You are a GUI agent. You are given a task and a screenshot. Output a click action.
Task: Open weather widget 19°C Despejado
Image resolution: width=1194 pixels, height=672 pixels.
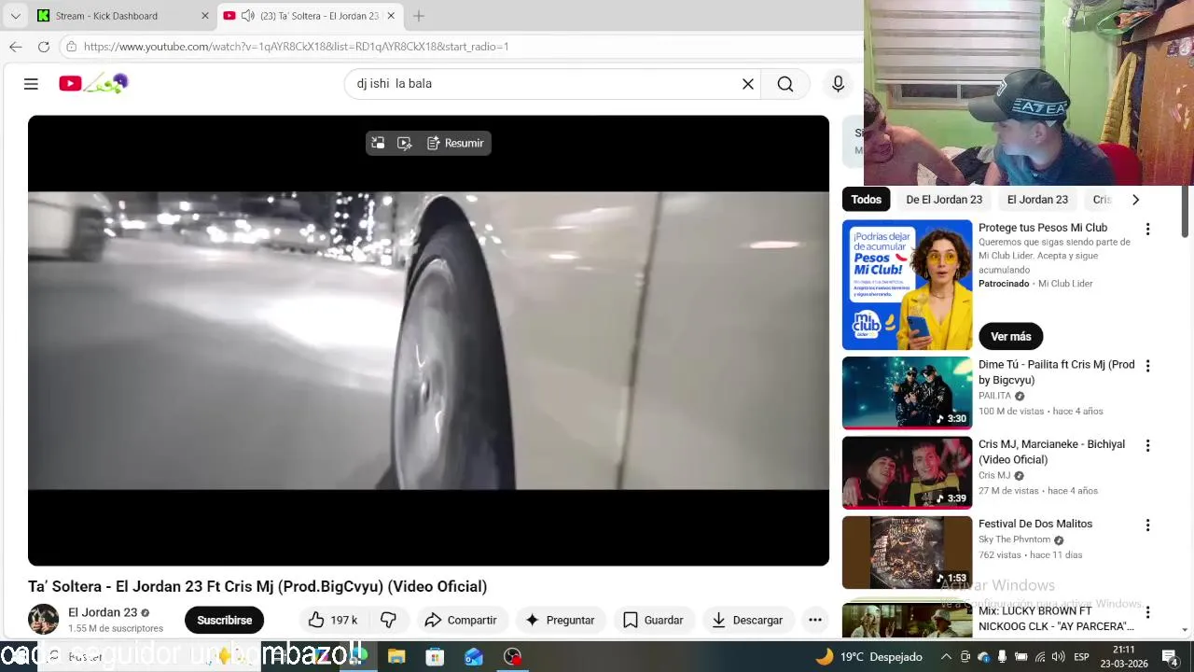tap(868, 657)
